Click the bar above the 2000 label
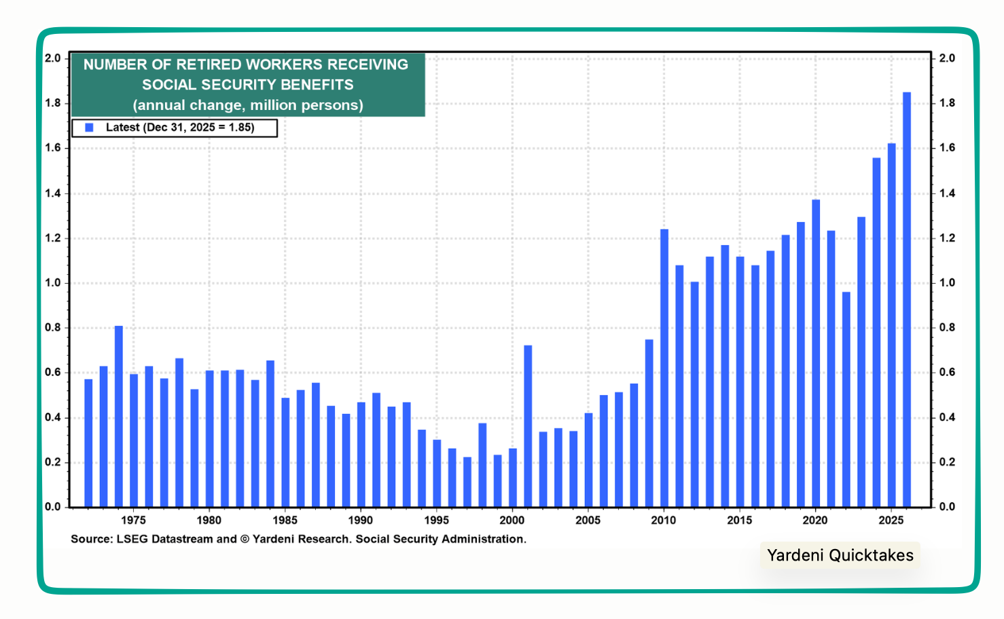Viewport: 1004px width, 619px height. pos(513,478)
